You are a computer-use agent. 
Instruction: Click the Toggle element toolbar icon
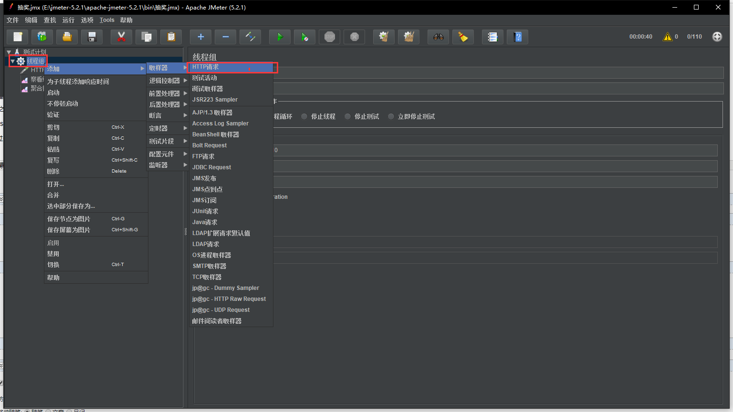[x=251, y=37]
